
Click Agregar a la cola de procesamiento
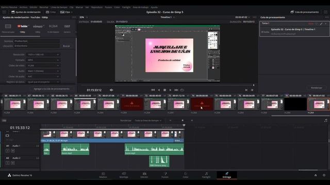coord(52,89)
